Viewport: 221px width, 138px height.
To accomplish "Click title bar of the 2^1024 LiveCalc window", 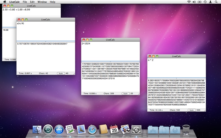I will click(x=110, y=40).
